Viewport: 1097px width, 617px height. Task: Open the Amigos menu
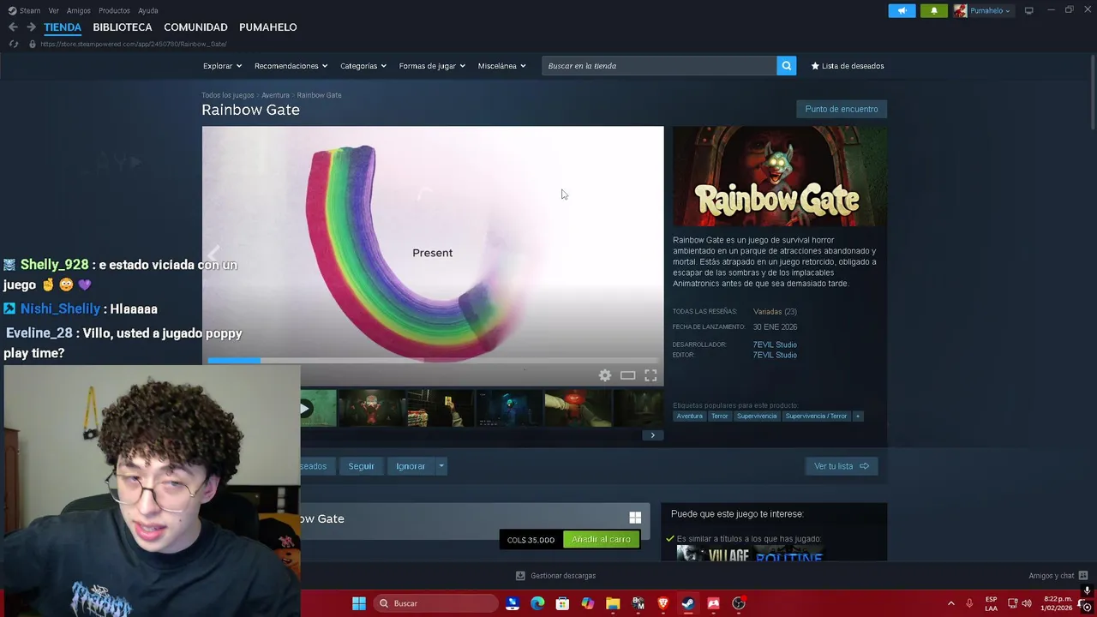pyautogui.click(x=79, y=10)
